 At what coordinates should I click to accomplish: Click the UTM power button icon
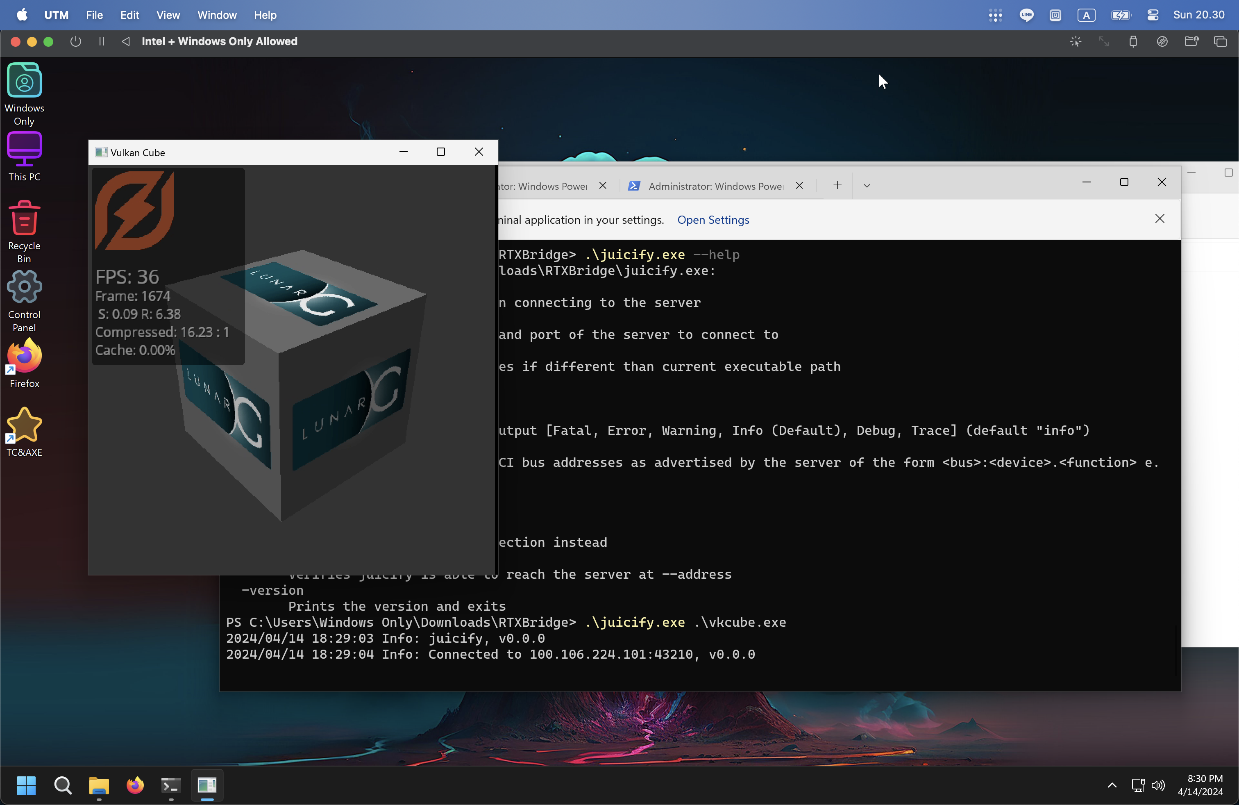[75, 41]
